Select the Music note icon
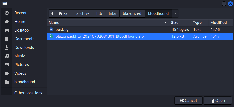Viewport: 234px width, 107px height. click(7, 56)
